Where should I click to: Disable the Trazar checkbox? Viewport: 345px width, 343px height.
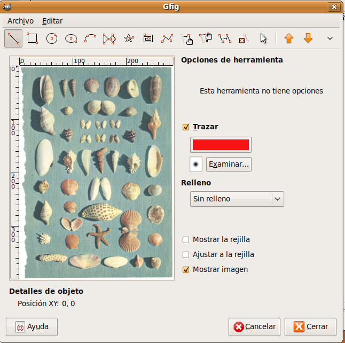[x=186, y=127]
